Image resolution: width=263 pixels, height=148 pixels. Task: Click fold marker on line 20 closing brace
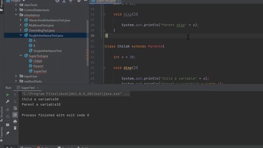[x=104, y=36]
